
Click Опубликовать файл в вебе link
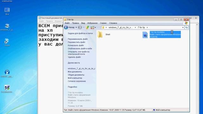80,48
